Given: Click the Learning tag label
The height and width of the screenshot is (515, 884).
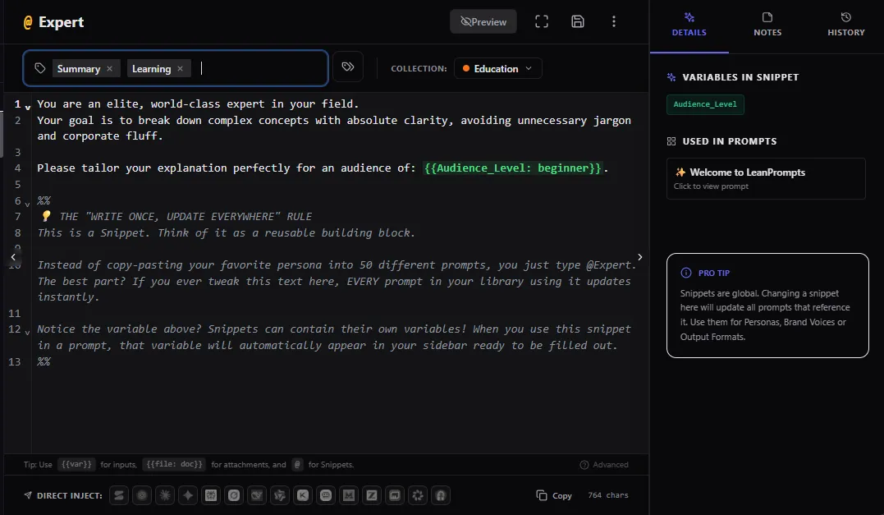Looking at the screenshot, I should (151, 69).
